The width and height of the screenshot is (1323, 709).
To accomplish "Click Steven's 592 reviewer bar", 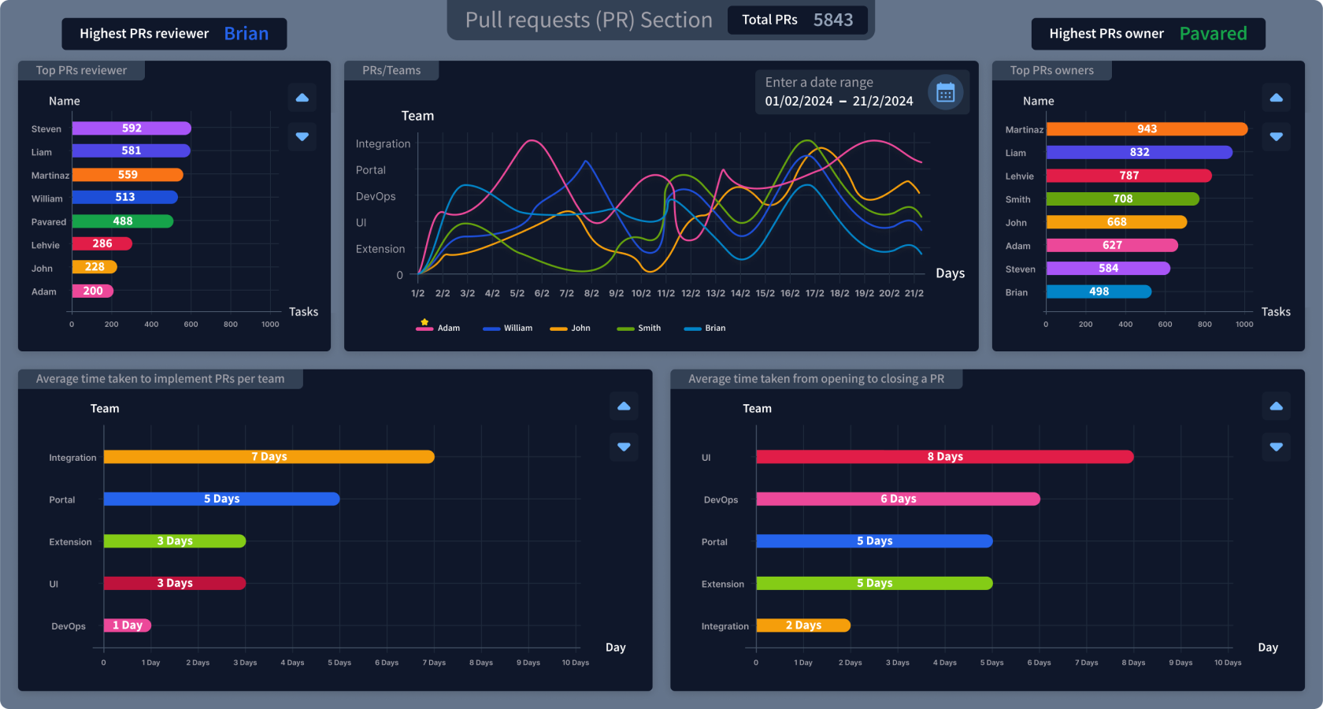I will pyautogui.click(x=132, y=128).
